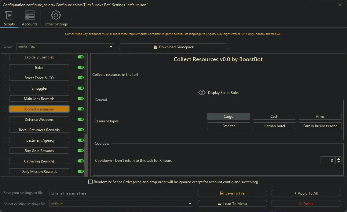Disable the Collect Resources toggle
Screen dimensions: 347x212
(x=80, y=109)
